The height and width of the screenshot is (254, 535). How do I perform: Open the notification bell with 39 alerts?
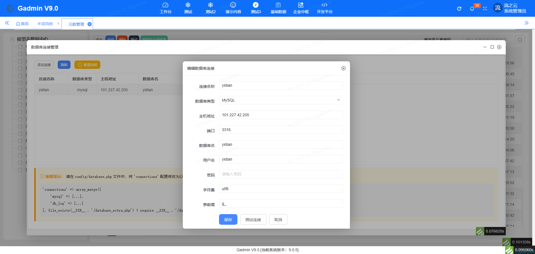(472, 8)
